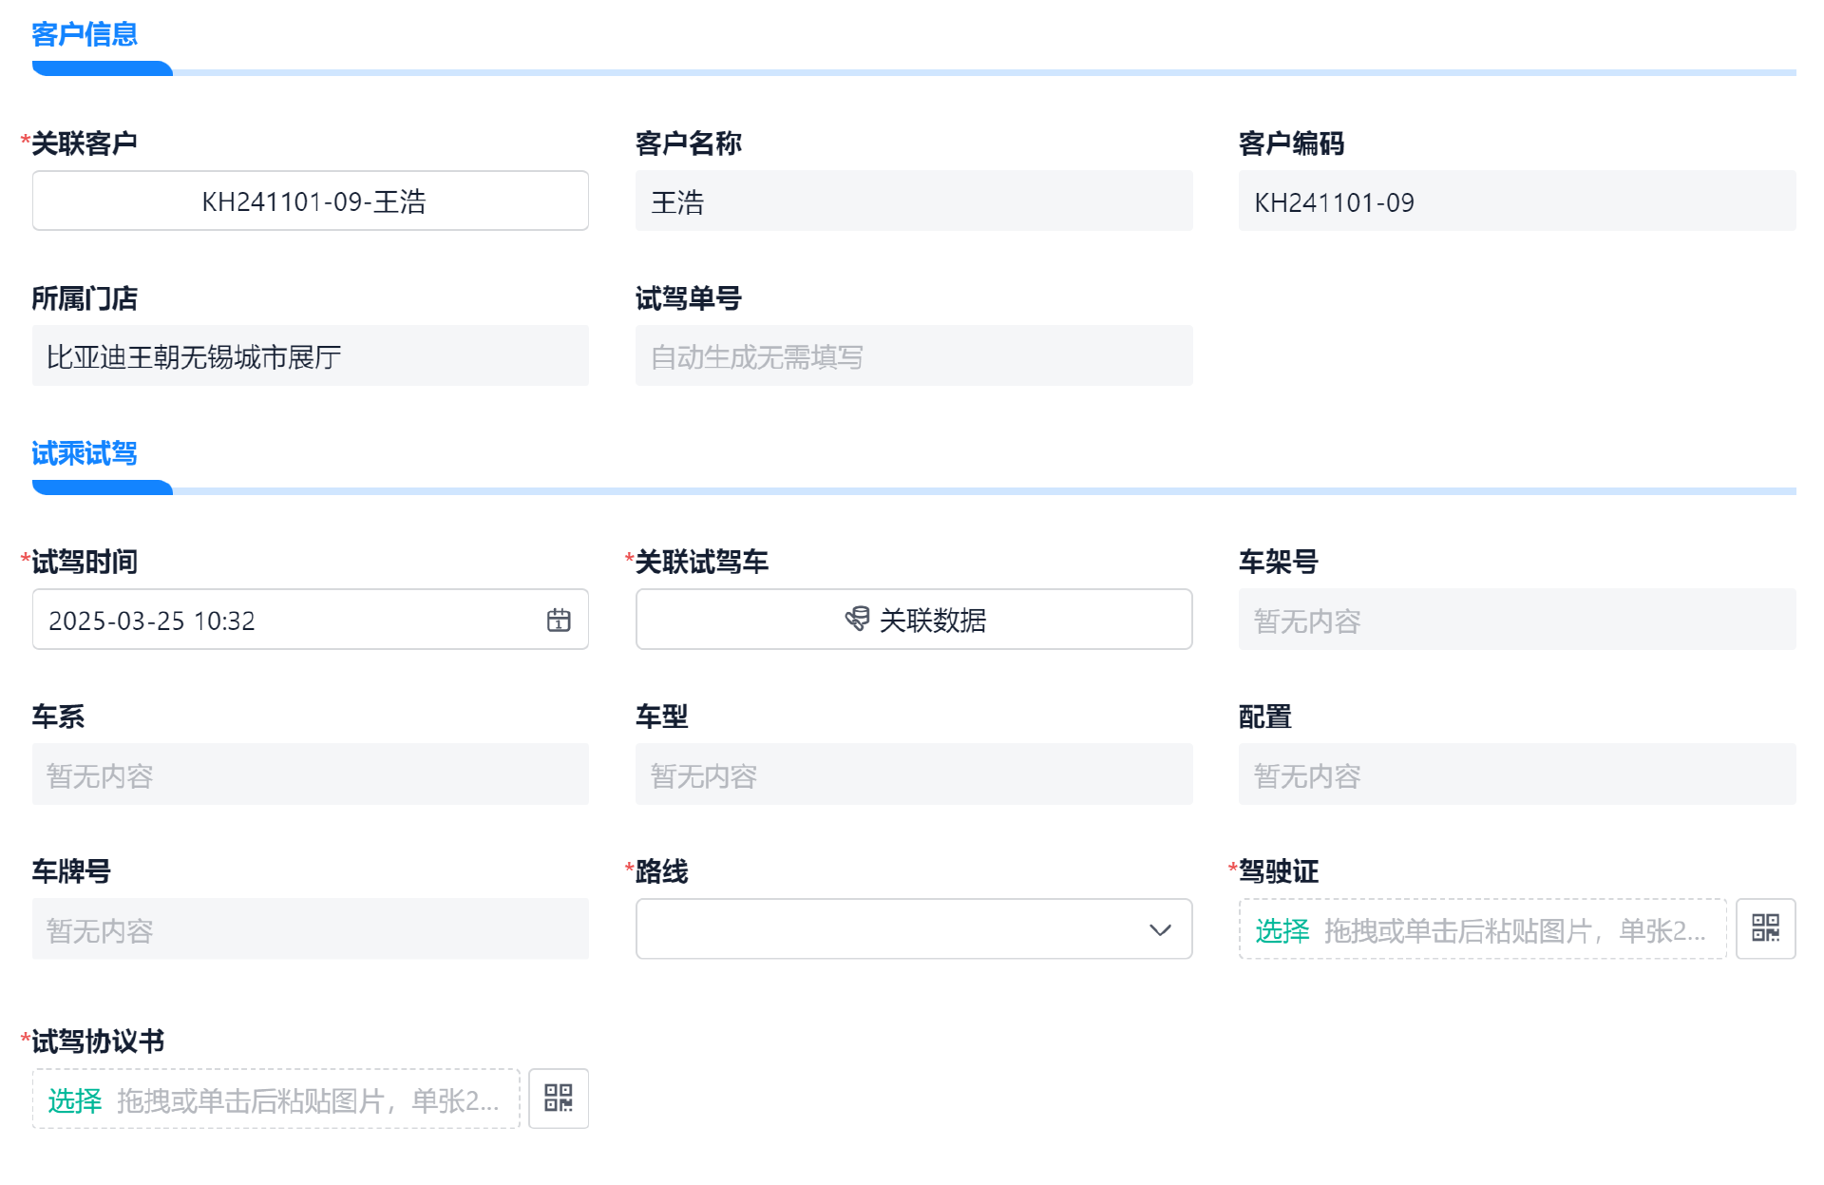The height and width of the screenshot is (1185, 1824).
Task: Open the calendar picker for 试驾时间
Action: tap(559, 621)
